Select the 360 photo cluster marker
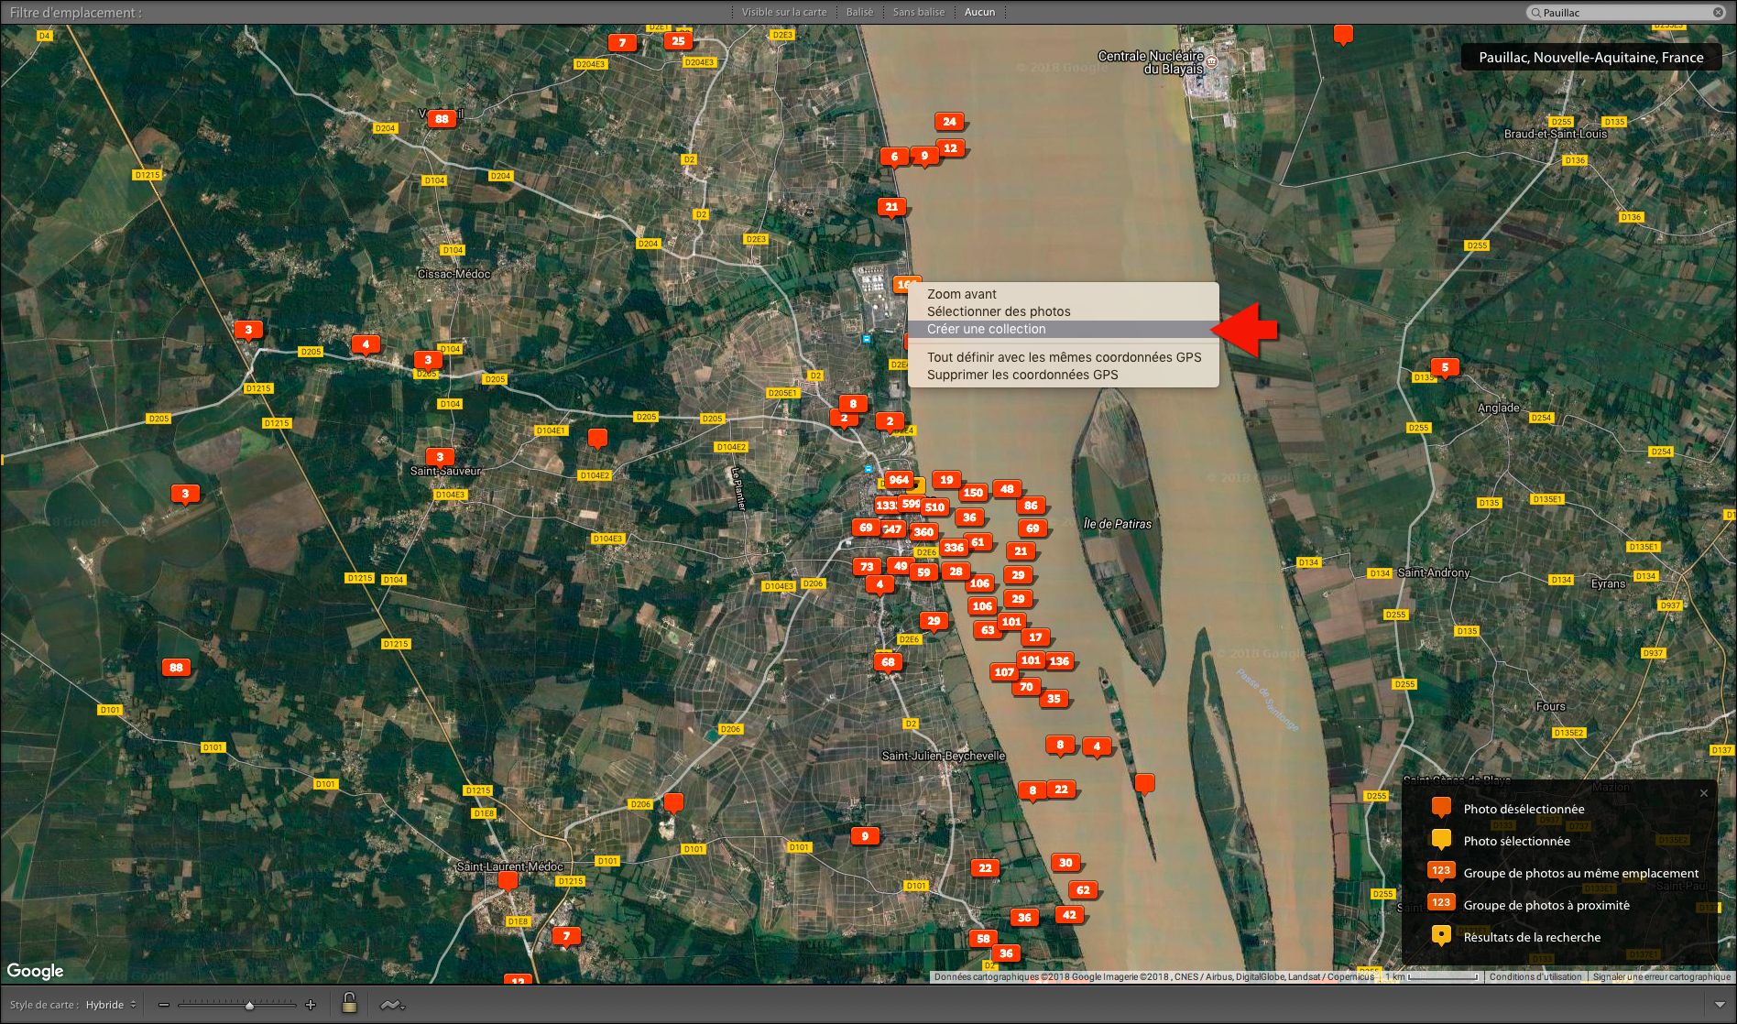Screen dimensions: 1737x1024 tap(923, 531)
